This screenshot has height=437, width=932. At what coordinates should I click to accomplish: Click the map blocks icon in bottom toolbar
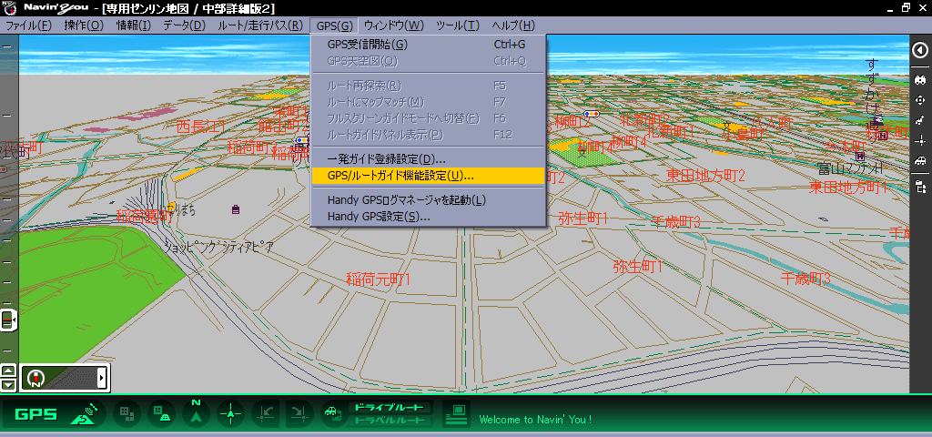(x=127, y=414)
